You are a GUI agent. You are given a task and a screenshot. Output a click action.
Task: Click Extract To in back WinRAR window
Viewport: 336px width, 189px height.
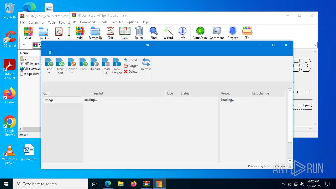pos(43,33)
